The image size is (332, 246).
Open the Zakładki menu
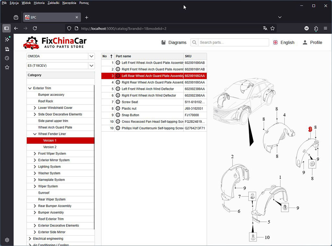[53, 3]
